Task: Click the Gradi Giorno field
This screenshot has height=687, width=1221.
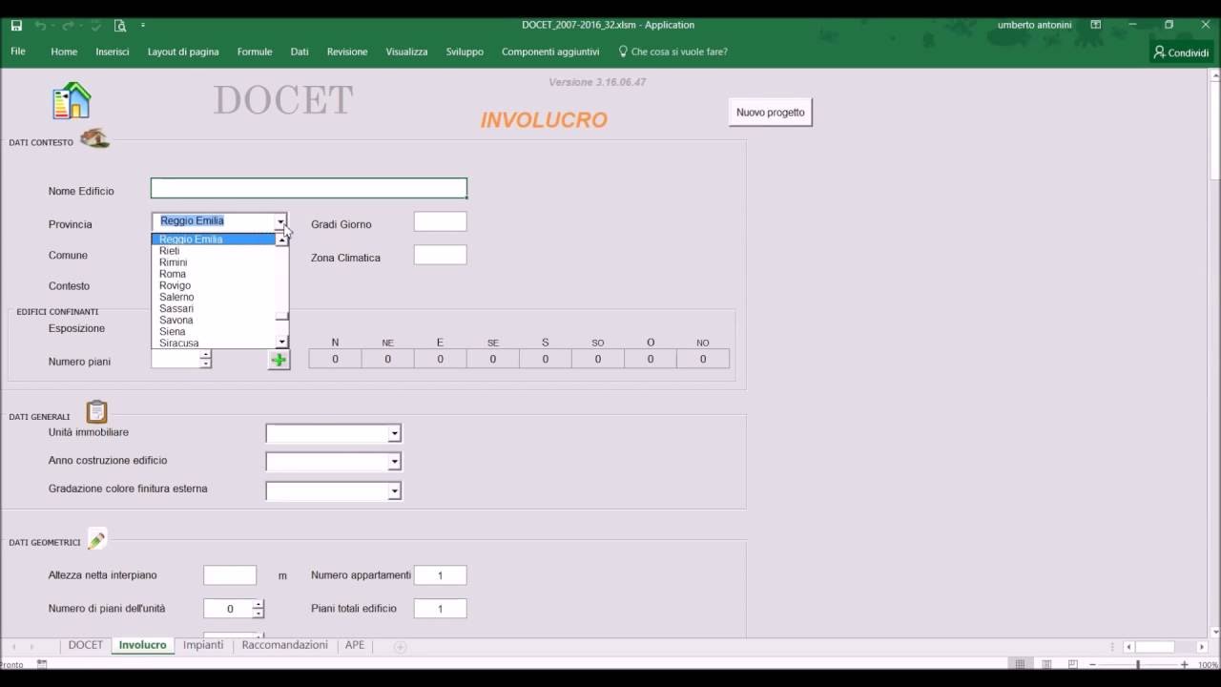Action: [440, 221]
